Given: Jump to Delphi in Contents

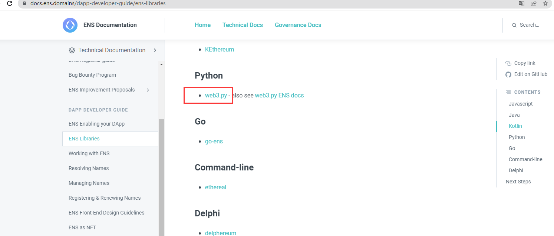Looking at the screenshot, I should tap(516, 170).
